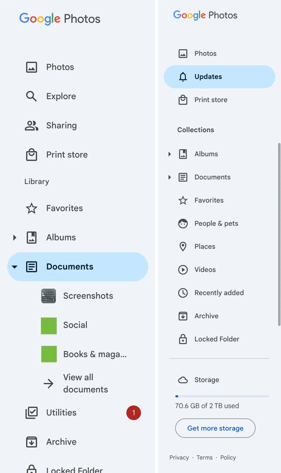This screenshot has width=281, height=473.
Task: Open Videos via the play icon
Action: (183, 270)
